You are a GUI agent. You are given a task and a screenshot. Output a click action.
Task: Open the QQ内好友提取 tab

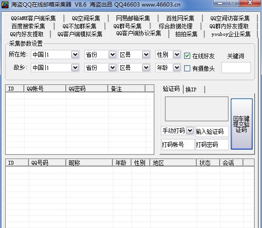coord(27,34)
